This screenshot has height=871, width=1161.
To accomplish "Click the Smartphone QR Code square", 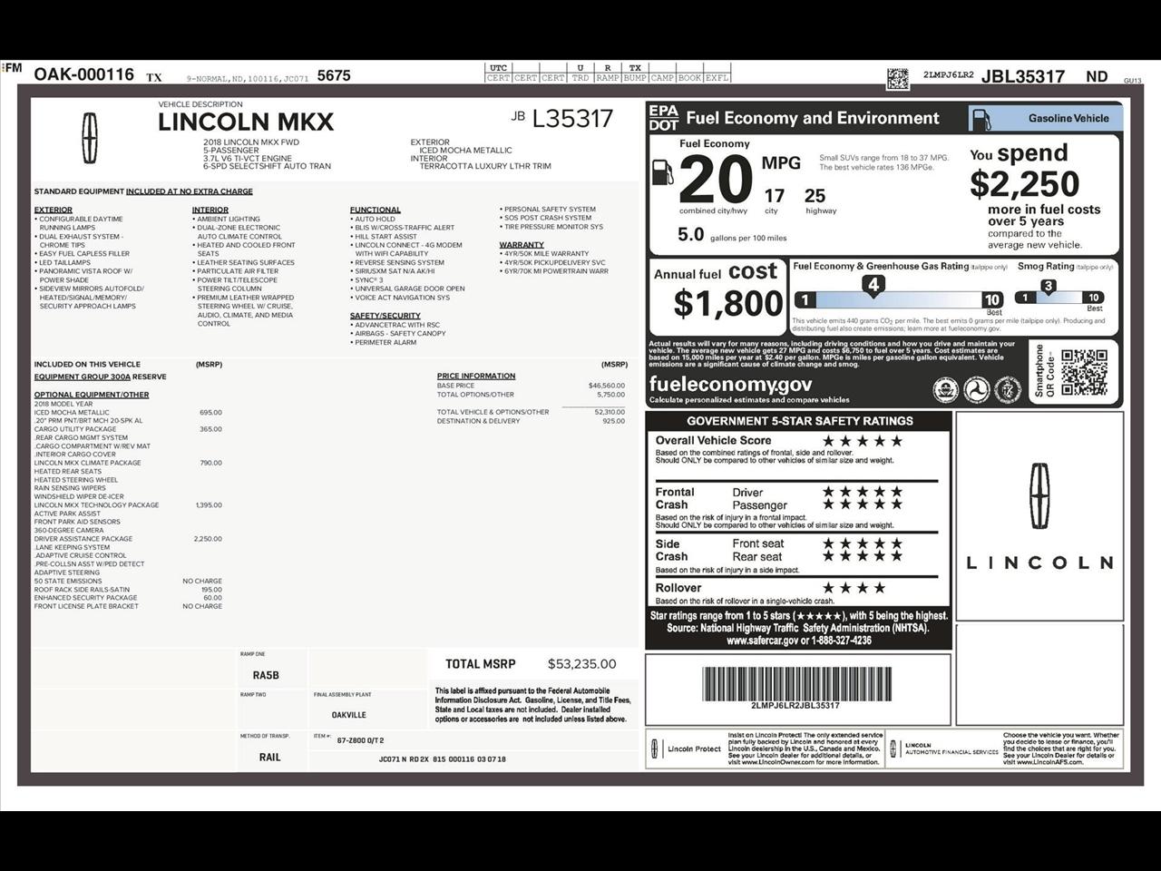I will 1084,372.
